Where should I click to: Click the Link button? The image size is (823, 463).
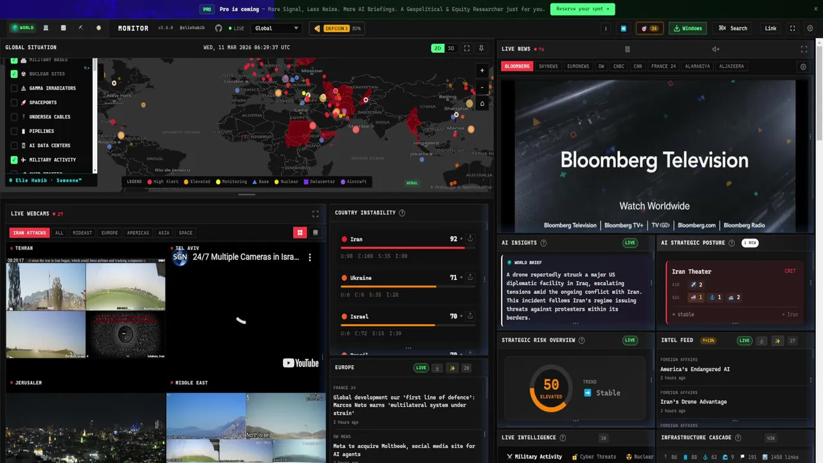[770, 28]
